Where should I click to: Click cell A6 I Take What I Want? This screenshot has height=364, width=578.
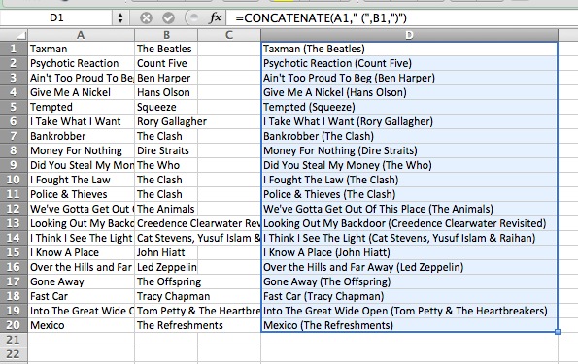pyautogui.click(x=81, y=121)
